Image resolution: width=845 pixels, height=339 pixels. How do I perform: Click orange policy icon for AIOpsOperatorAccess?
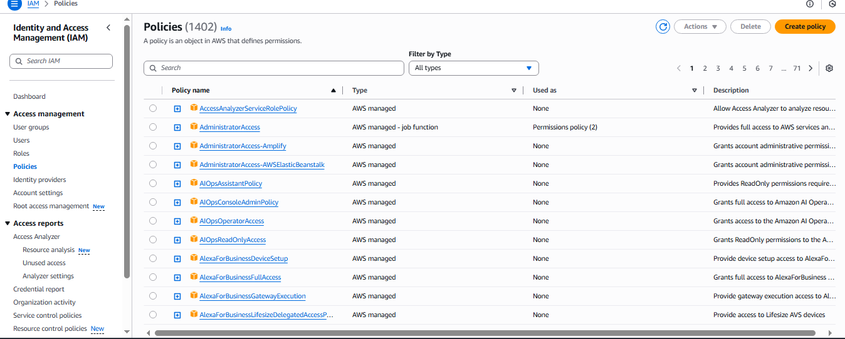pos(194,221)
